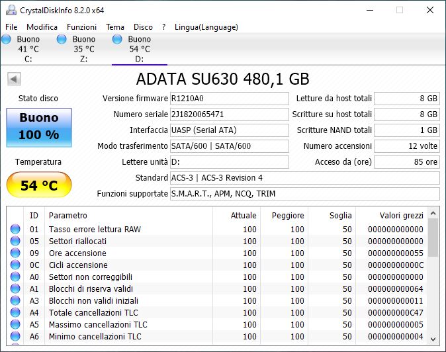Click the Stato disco label
Viewport: 446px width, 352px height.
point(38,99)
